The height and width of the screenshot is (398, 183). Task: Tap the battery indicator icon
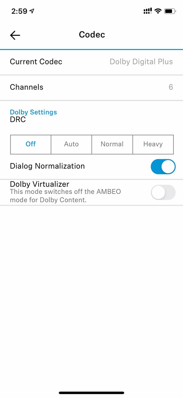pyautogui.click(x=170, y=11)
